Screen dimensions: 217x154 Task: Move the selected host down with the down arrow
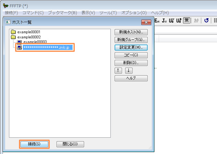coord(129,70)
